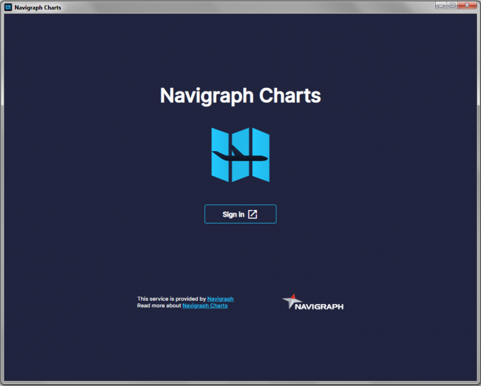
Task: Click the Navigraph compass-star logo
Action: [x=312, y=302]
